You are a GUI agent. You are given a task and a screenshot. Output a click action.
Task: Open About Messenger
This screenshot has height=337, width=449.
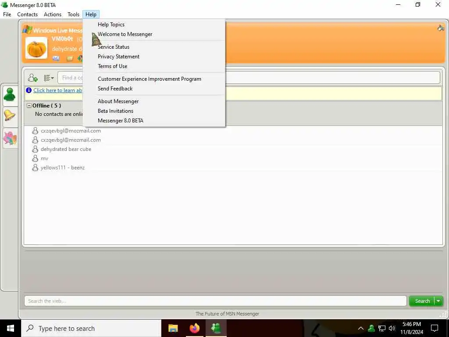coord(118,101)
